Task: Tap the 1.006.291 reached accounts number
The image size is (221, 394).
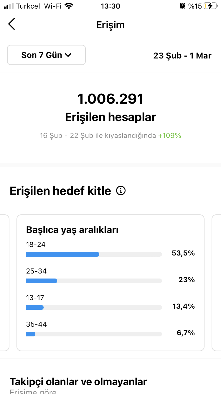Action: tap(111, 99)
